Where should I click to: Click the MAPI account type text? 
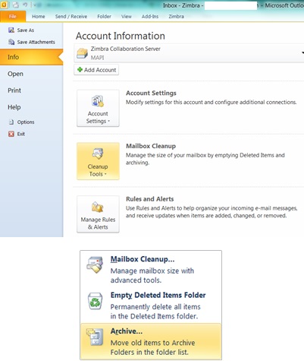tap(98, 58)
